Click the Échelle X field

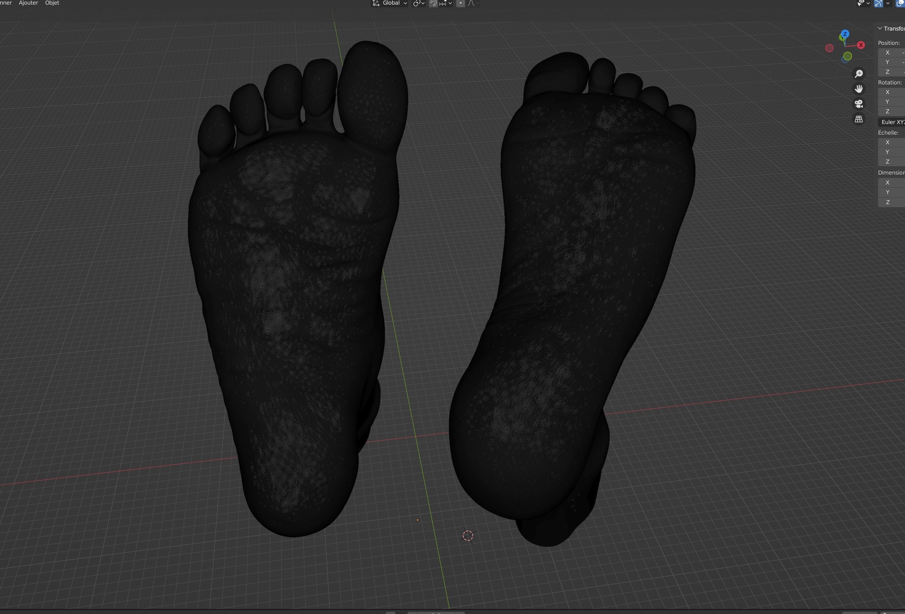[891, 143]
